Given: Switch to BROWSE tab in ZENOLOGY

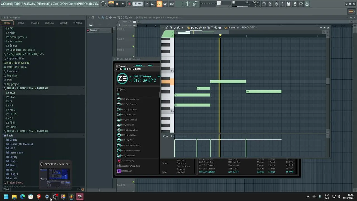Looking at the screenshot, I should tap(139, 65).
